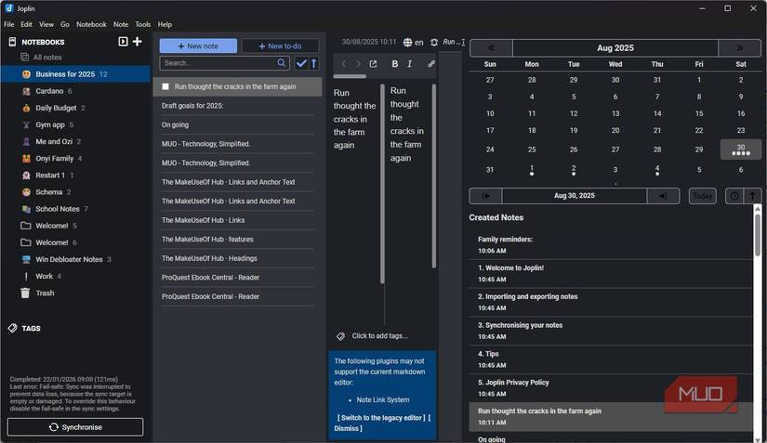Screen dimensions: 767x443
Task: Open the School Notes notebook
Action: (58, 209)
